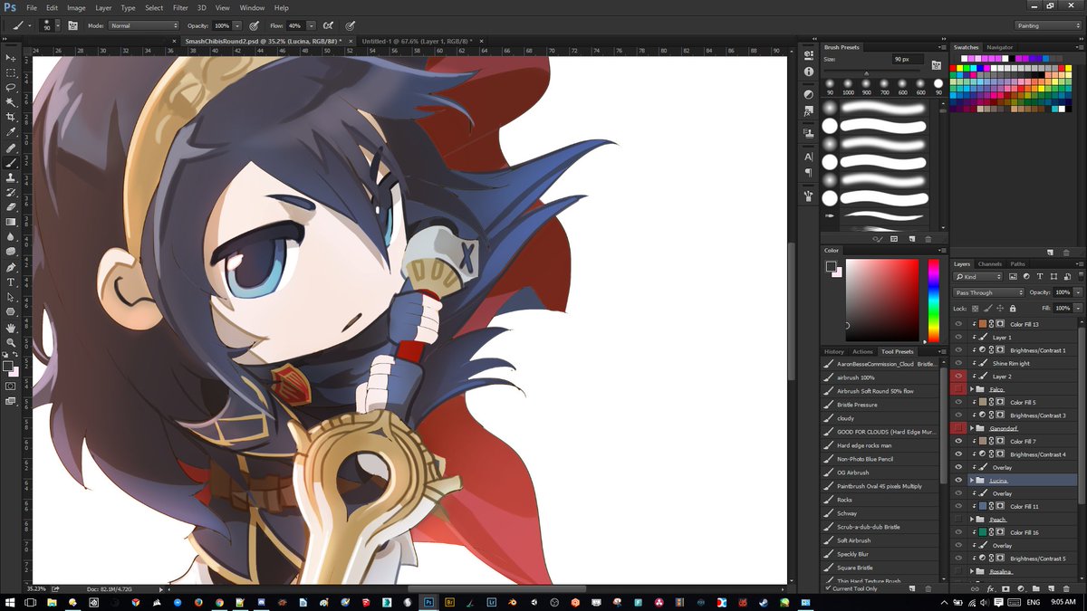The image size is (1087, 611).
Task: Open the layer filter Kind dropdown
Action: click(x=978, y=276)
